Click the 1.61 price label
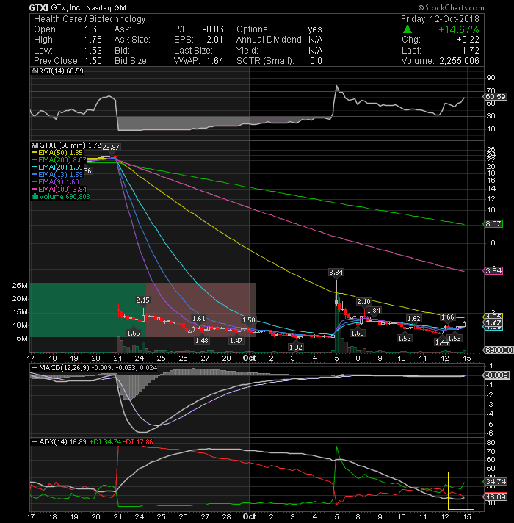514x523 pixels. tap(199, 319)
